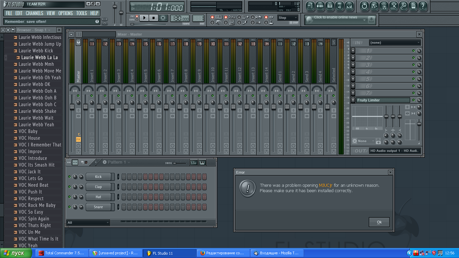Open the EDIT menu
The height and width of the screenshot is (258, 459).
(x=19, y=13)
